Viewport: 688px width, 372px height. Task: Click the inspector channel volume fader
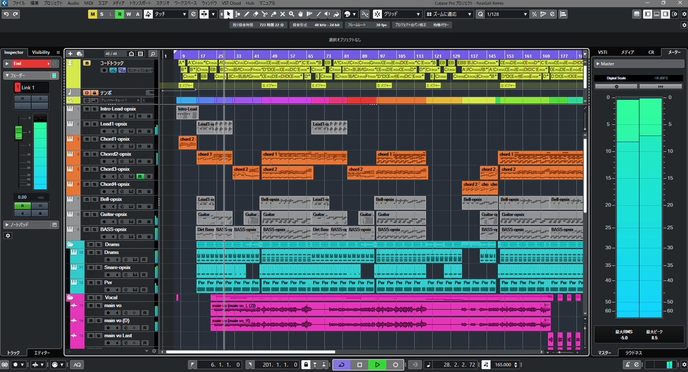pos(18,133)
